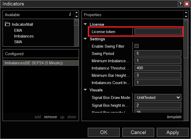Click the Swing Period label
Viewport: 191px width, 139px height.
tap(103, 54)
